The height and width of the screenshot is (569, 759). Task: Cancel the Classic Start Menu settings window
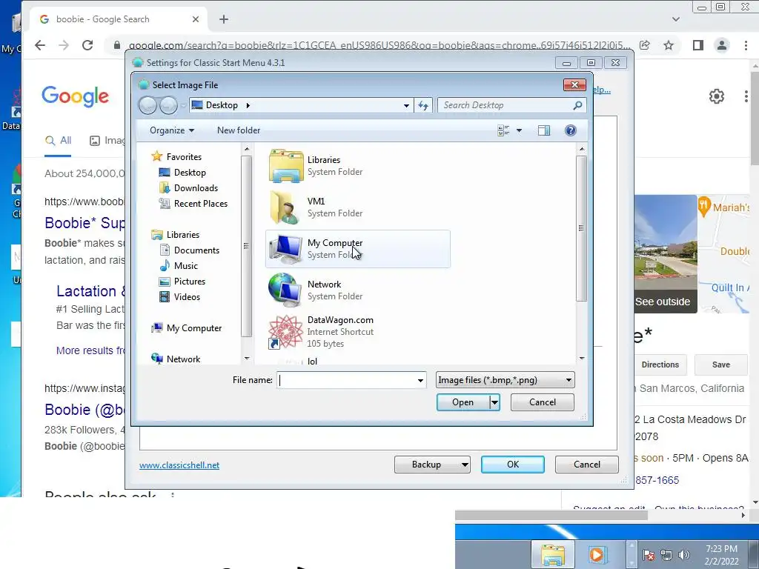(587, 465)
